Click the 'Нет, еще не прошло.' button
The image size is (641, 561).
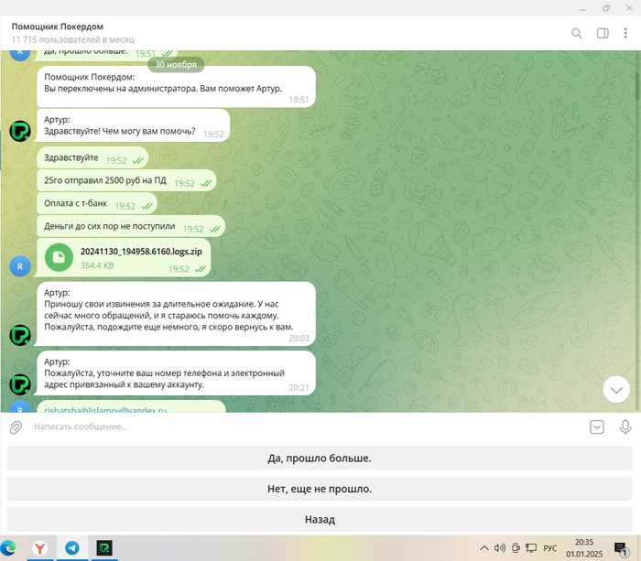point(320,489)
